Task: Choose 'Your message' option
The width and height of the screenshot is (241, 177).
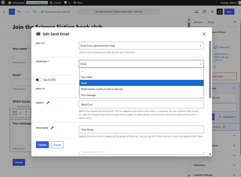Action: pyautogui.click(x=141, y=95)
